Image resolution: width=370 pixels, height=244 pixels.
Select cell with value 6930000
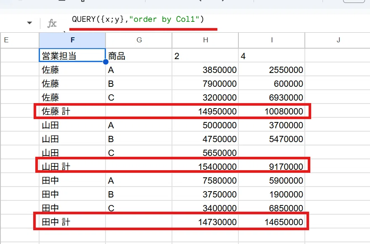(272, 97)
